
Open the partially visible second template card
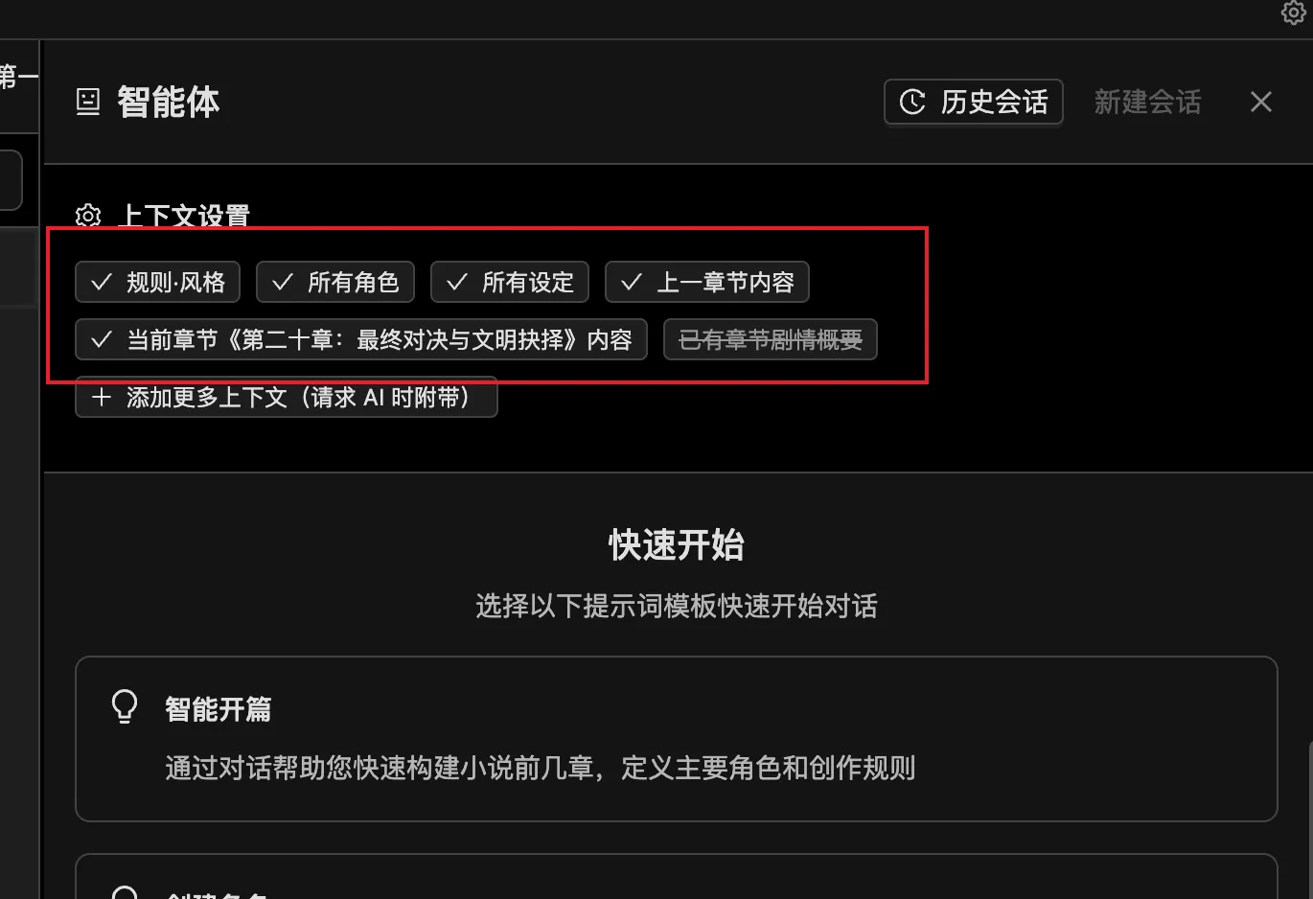coord(677,876)
